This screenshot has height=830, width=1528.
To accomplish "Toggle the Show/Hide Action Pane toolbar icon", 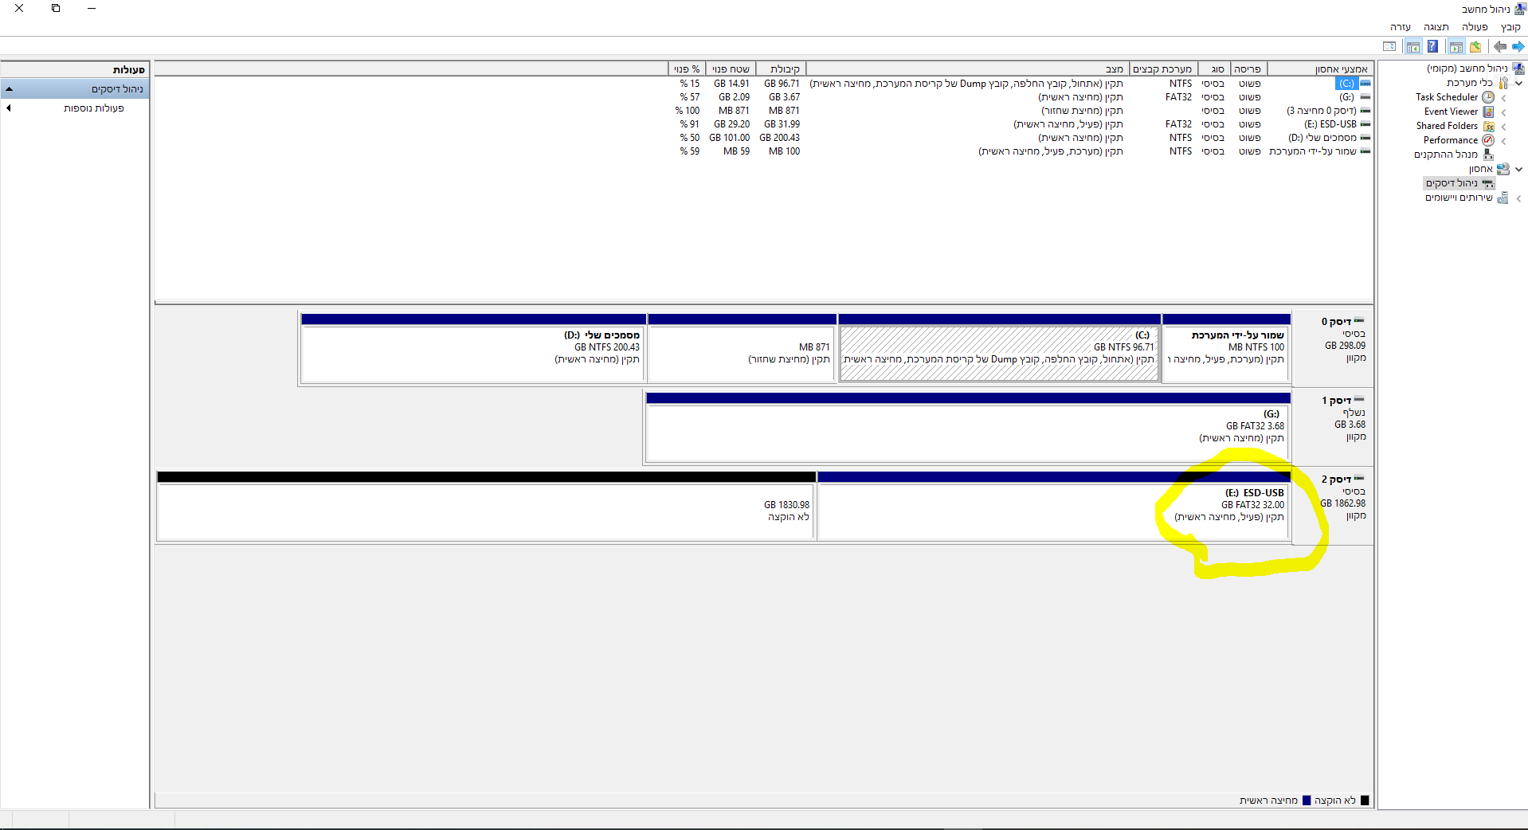I will [x=1413, y=46].
